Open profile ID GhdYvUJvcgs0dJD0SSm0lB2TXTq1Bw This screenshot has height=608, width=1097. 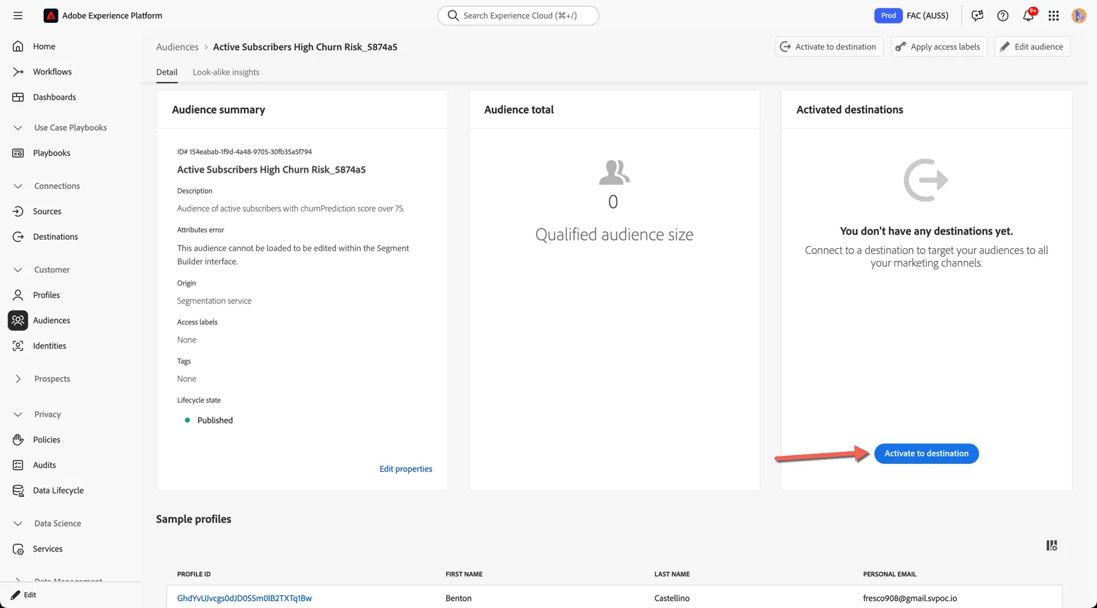click(244, 598)
